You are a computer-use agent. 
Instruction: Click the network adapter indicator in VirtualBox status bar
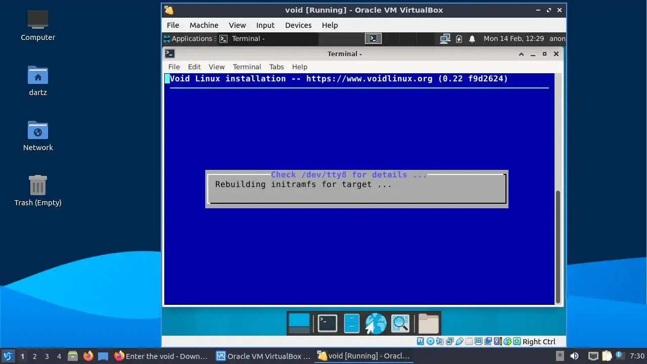tap(450, 341)
